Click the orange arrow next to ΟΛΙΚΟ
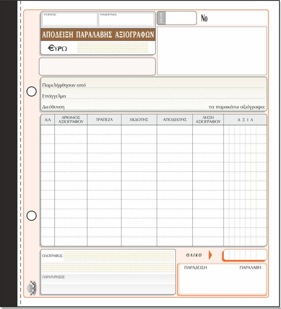 pos(210,255)
